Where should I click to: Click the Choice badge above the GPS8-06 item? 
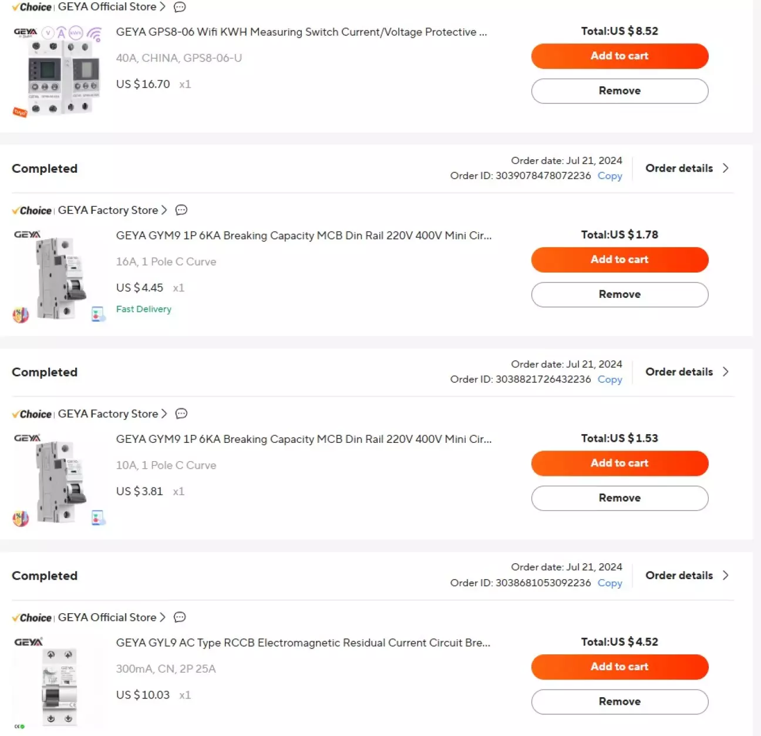point(32,7)
